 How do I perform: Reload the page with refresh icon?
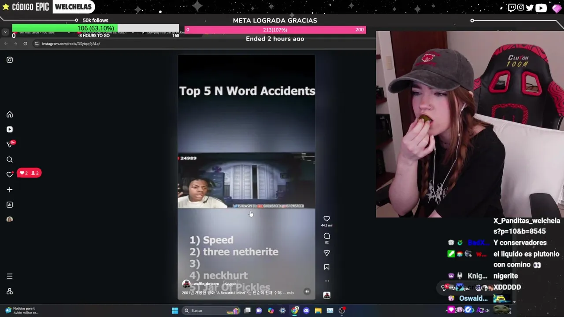tap(25, 44)
